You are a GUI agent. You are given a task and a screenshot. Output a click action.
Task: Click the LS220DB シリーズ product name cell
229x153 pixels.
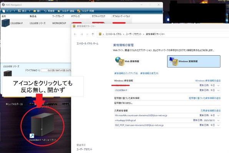pos(38,23)
